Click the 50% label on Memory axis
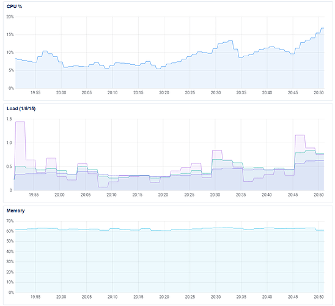 coord(10,241)
